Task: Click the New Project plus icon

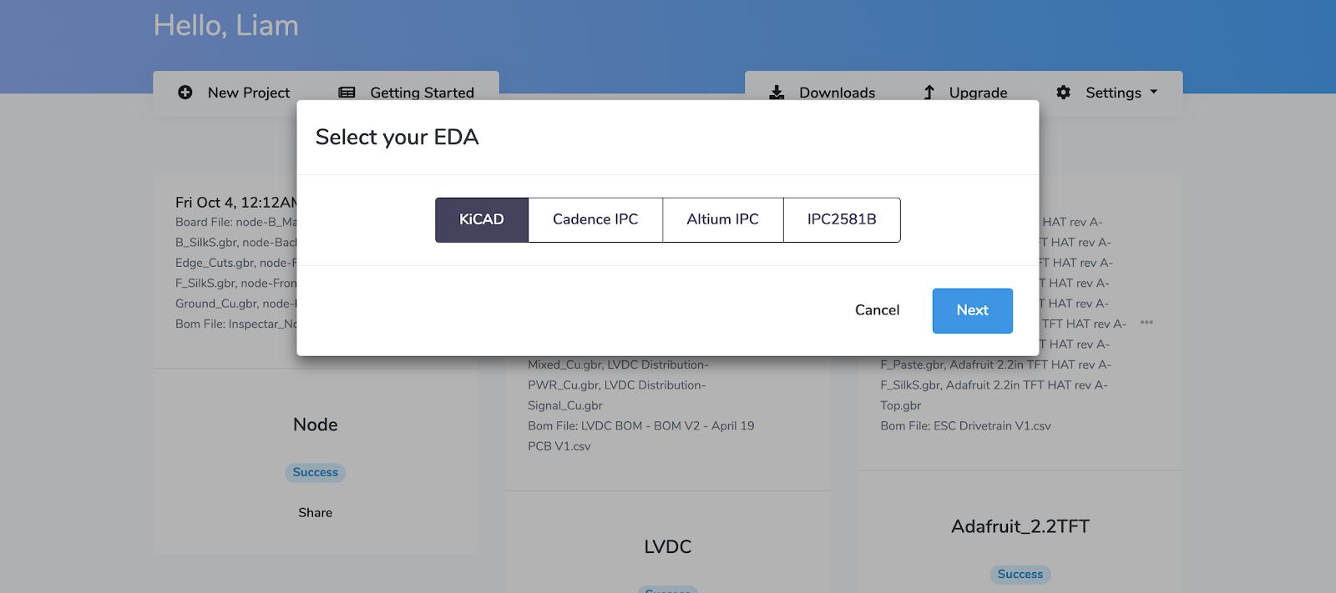Action: 185,93
